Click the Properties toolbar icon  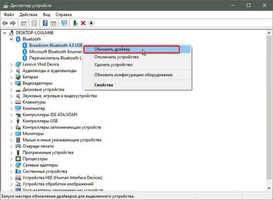tap(33, 23)
